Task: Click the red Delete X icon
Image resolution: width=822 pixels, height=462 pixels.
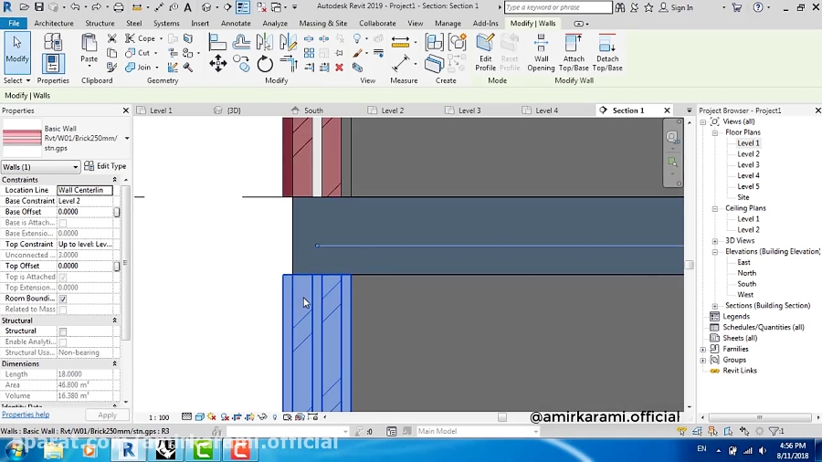Action: [x=339, y=67]
